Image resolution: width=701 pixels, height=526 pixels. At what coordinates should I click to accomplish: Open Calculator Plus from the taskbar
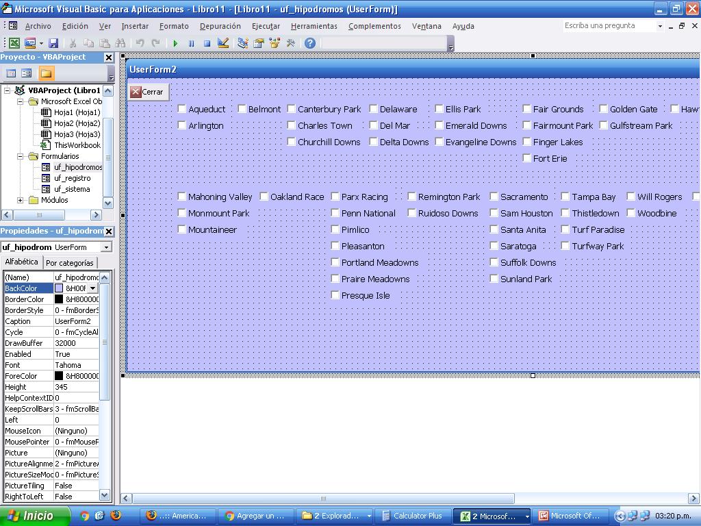[412, 516]
